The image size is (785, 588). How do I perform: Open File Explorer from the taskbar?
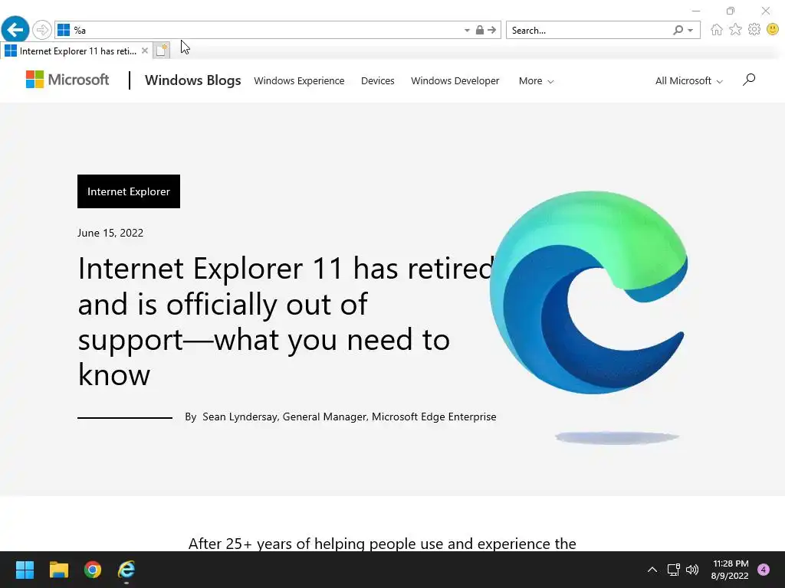click(x=58, y=570)
